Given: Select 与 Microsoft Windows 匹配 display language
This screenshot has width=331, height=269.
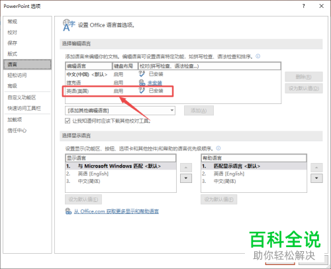Looking at the screenshot, I should [x=120, y=166].
